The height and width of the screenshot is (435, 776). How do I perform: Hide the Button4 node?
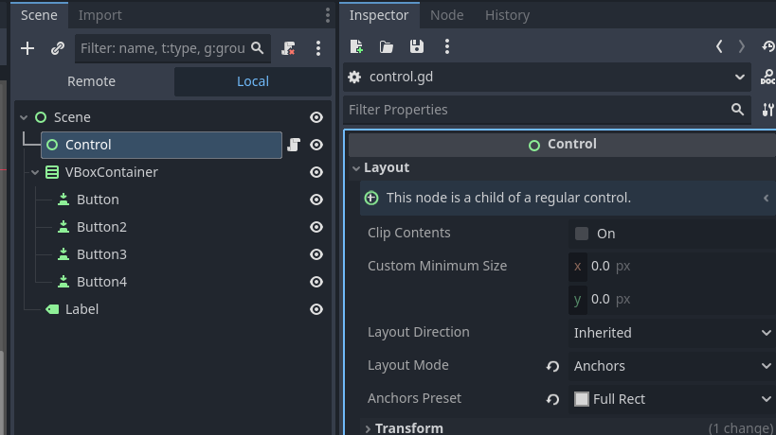[316, 282]
